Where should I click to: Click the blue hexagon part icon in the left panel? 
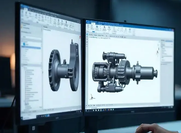[24, 44]
